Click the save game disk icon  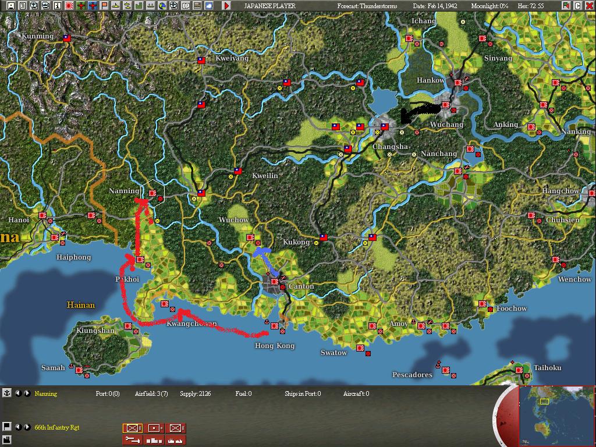pos(11,6)
